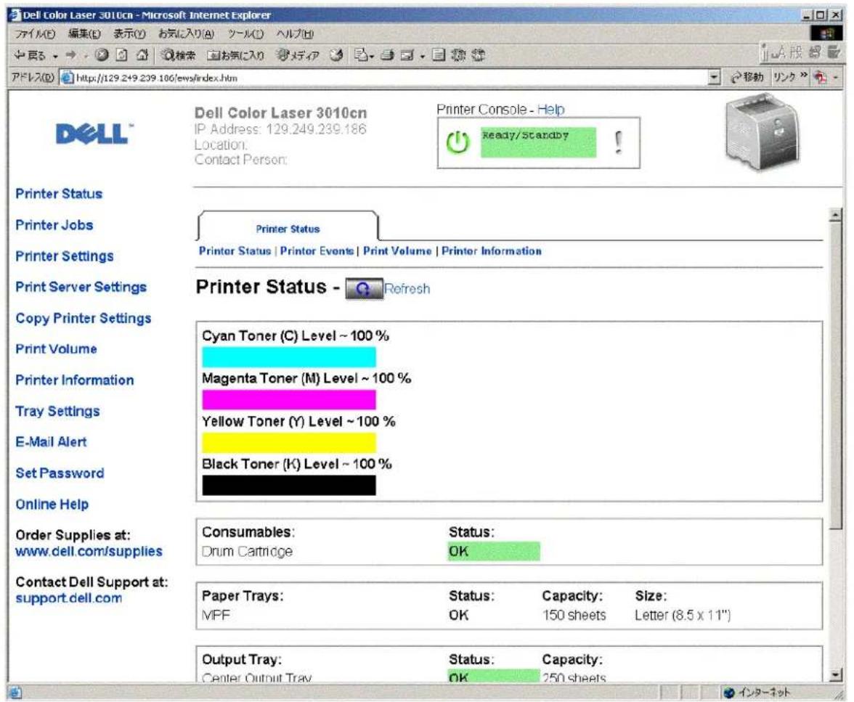This screenshot has width=854, height=702.
Task: Click the page Refresh icon in the browser toolbar
Action: (x=122, y=54)
